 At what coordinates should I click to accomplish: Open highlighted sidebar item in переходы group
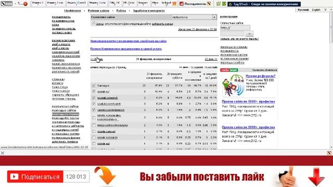point(66,114)
